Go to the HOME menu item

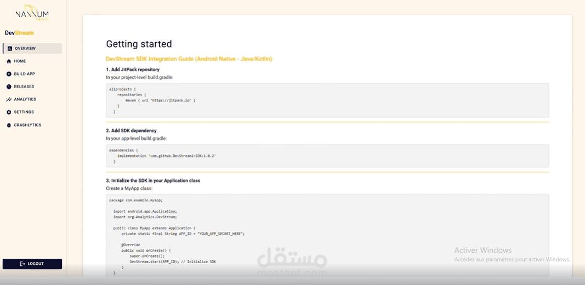[32, 61]
